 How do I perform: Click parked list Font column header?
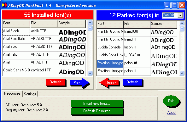[x=110, y=25]
